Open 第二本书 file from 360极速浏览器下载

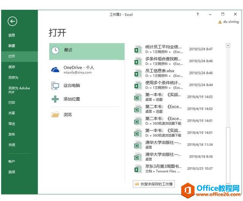[x=174, y=121]
